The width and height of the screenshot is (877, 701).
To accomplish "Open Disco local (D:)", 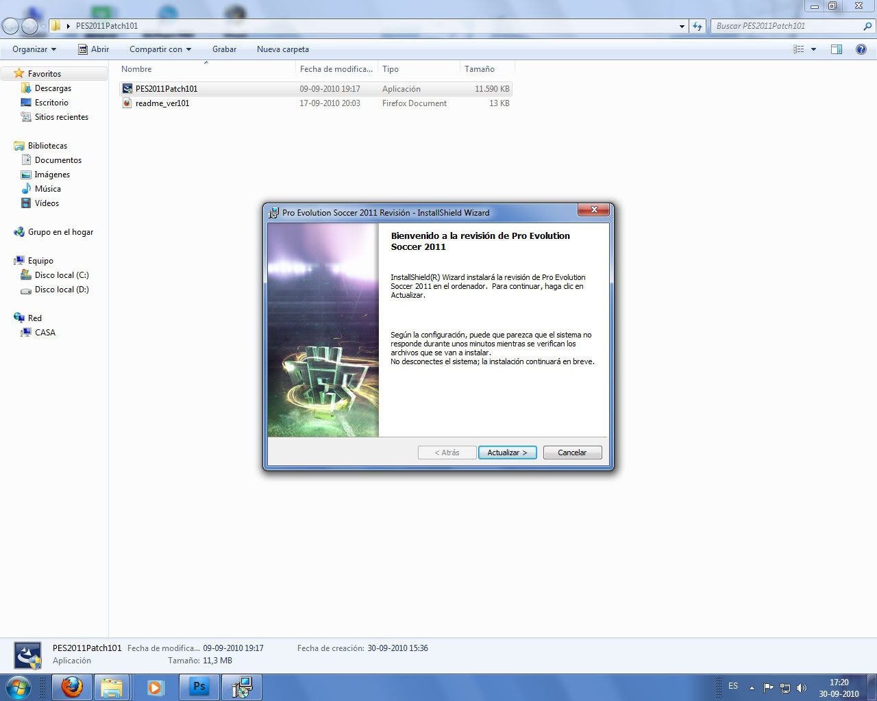I will 62,290.
